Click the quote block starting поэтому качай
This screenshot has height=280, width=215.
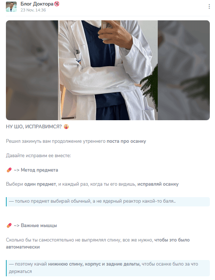(108, 268)
